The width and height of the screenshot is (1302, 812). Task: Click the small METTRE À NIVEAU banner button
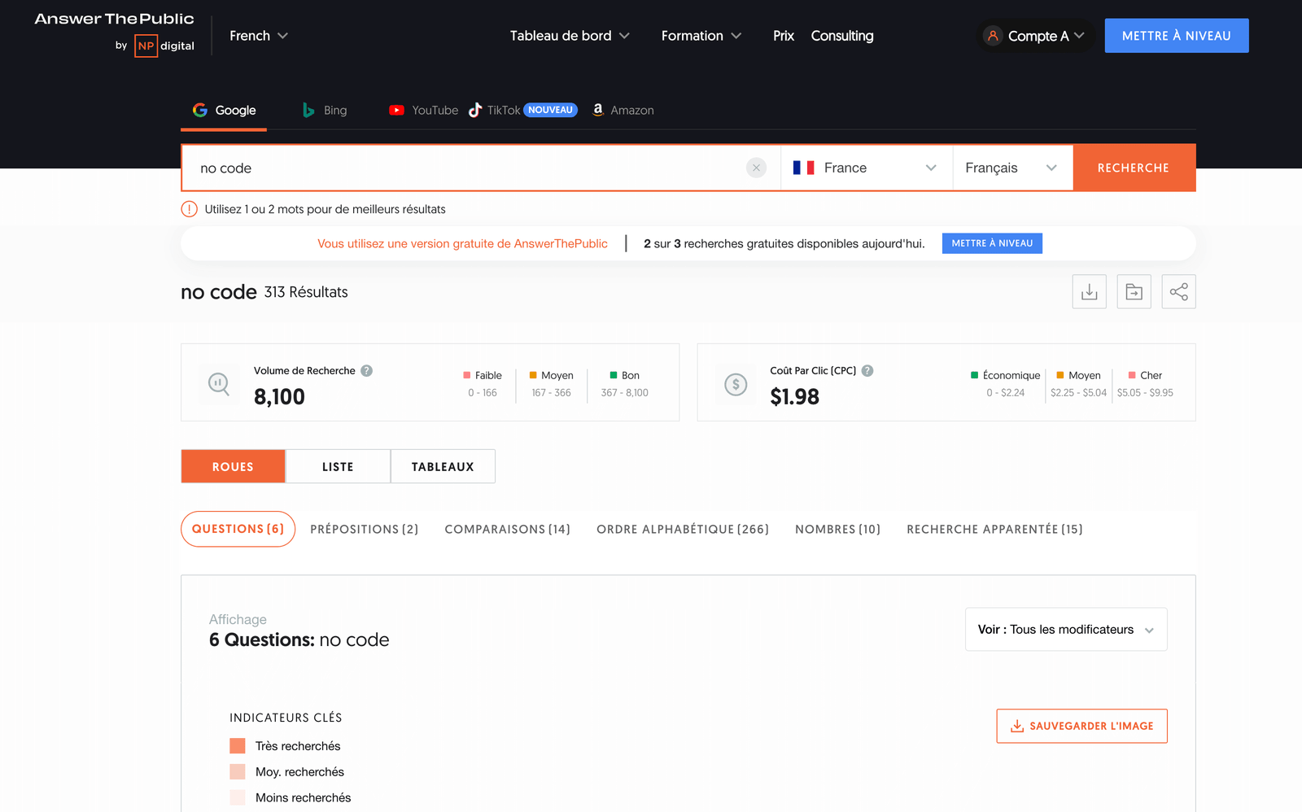coord(992,243)
